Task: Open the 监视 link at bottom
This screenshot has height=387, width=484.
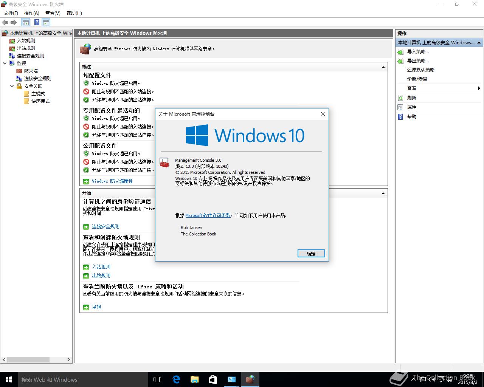Action: click(x=96, y=307)
